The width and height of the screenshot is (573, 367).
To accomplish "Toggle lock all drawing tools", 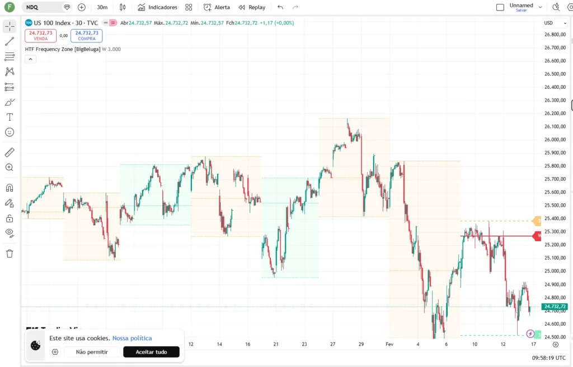I will coord(10,218).
